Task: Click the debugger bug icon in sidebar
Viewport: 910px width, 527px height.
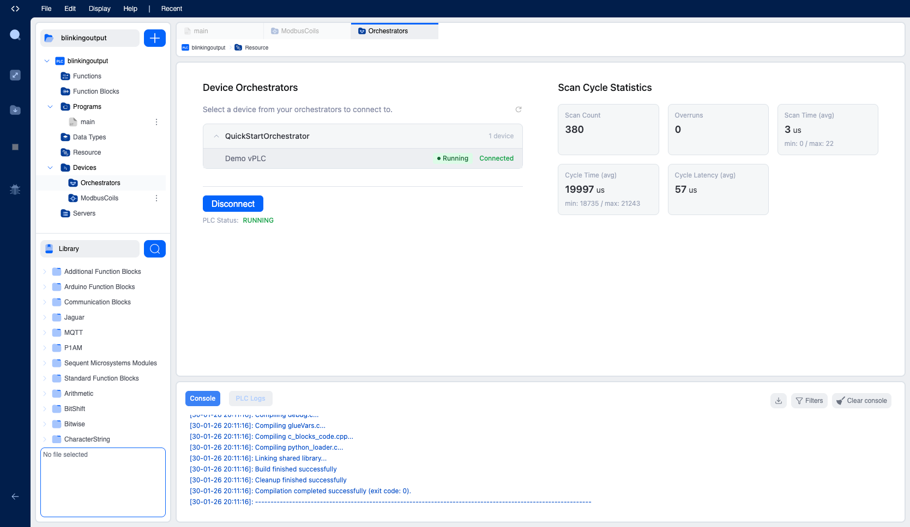Action: pos(15,189)
